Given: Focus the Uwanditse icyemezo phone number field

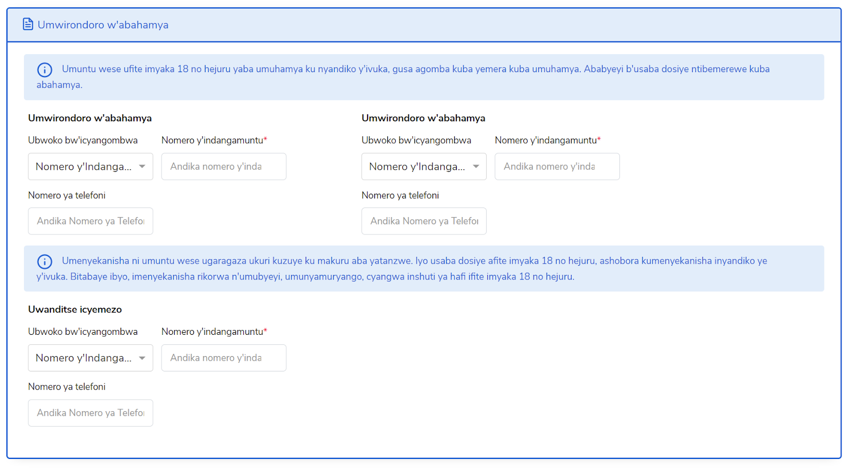Looking at the screenshot, I should (90, 413).
